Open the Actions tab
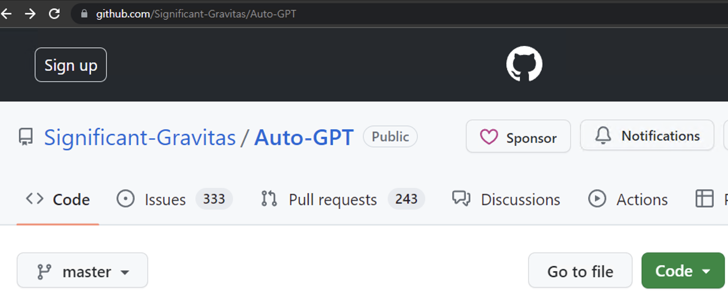This screenshot has height=302, width=728. [628, 199]
